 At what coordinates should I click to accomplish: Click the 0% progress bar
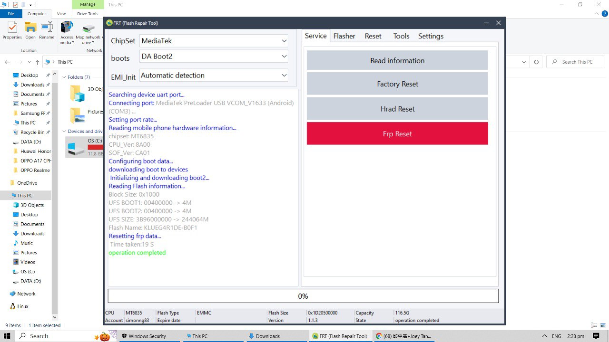tap(303, 296)
